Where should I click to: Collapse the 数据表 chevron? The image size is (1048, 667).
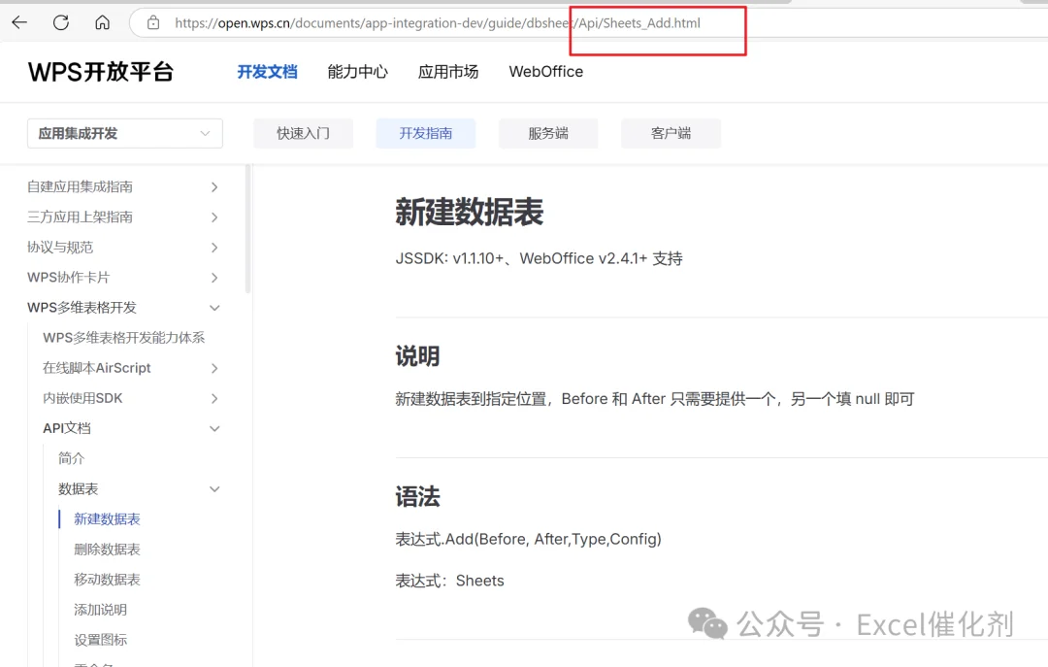coord(214,489)
